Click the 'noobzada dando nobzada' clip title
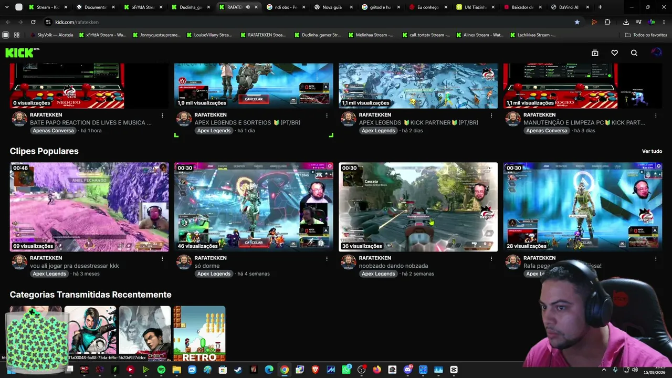The height and width of the screenshot is (378, 672). click(393, 266)
